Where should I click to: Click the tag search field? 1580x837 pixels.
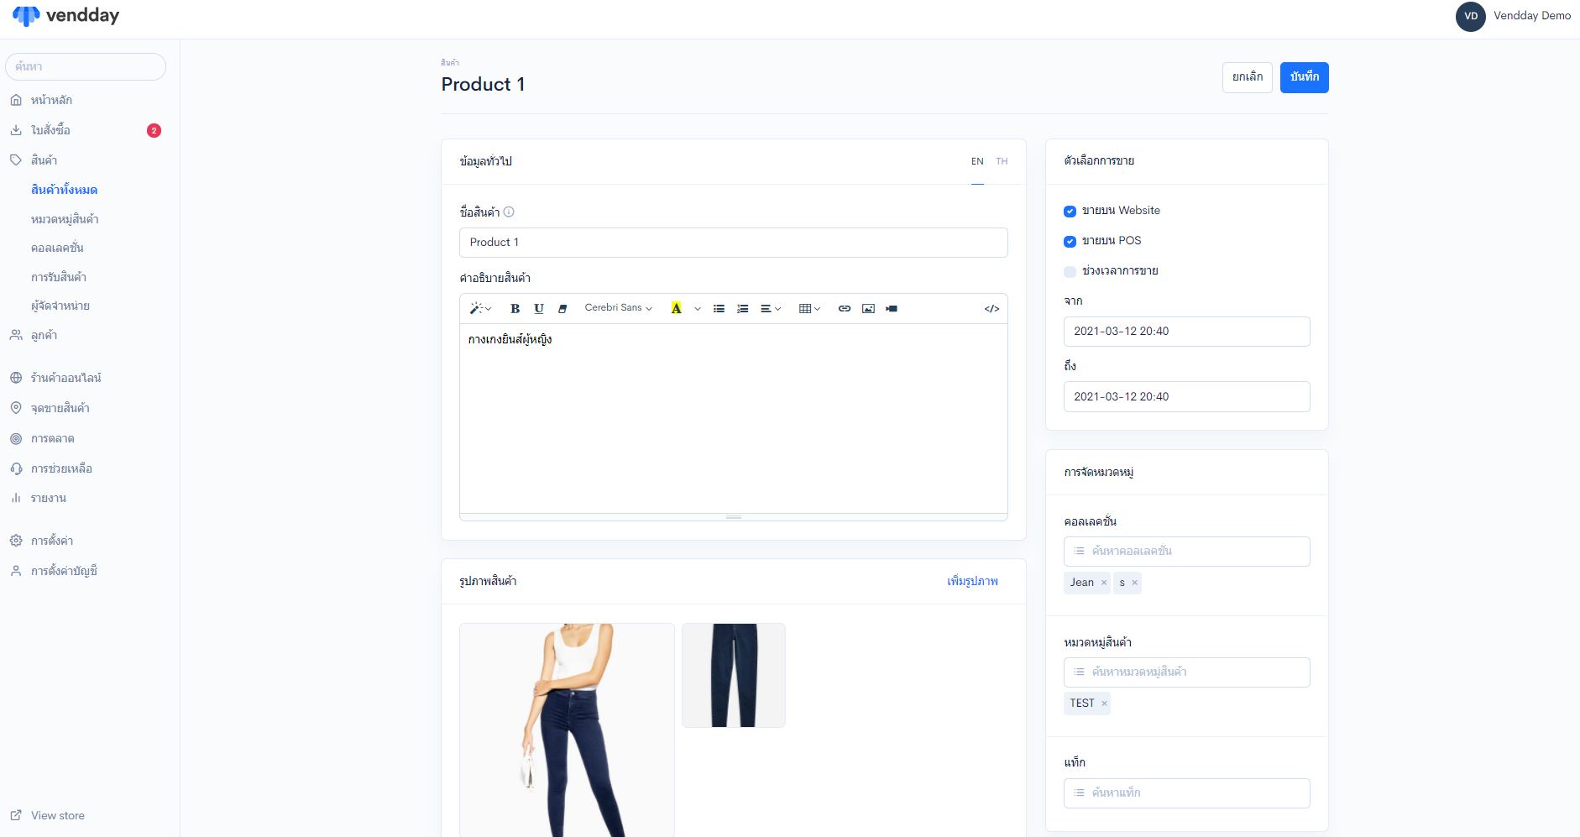(1186, 793)
